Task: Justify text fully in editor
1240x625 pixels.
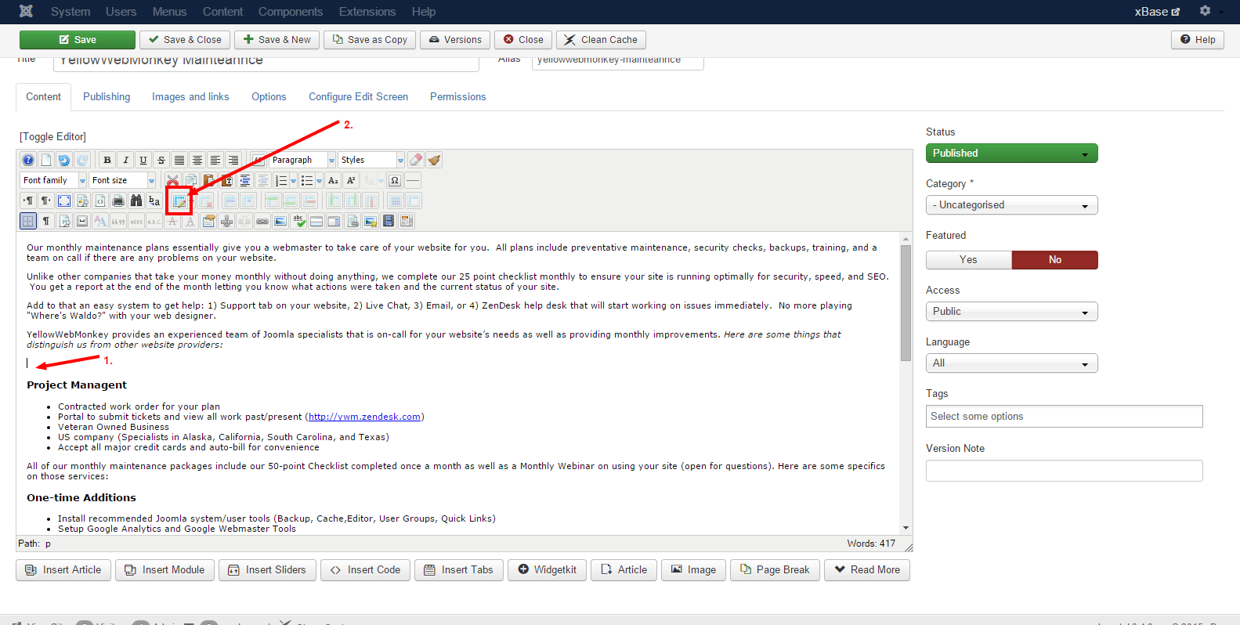Action: [x=179, y=160]
